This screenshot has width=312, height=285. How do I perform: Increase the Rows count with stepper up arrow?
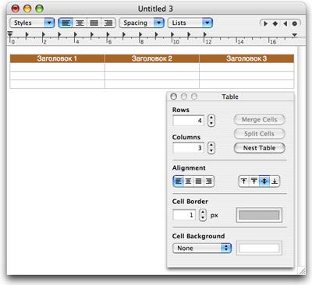[211, 118]
